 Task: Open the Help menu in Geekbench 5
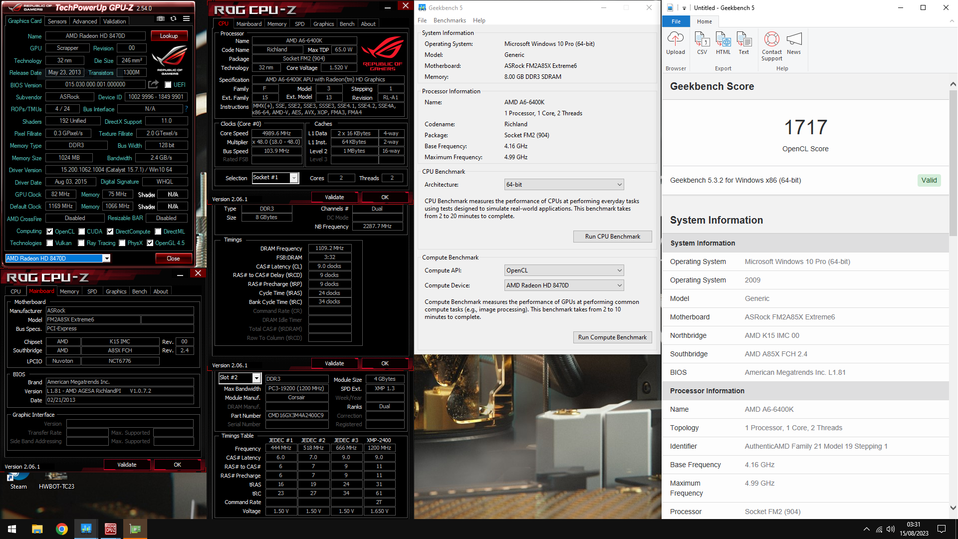[479, 20]
